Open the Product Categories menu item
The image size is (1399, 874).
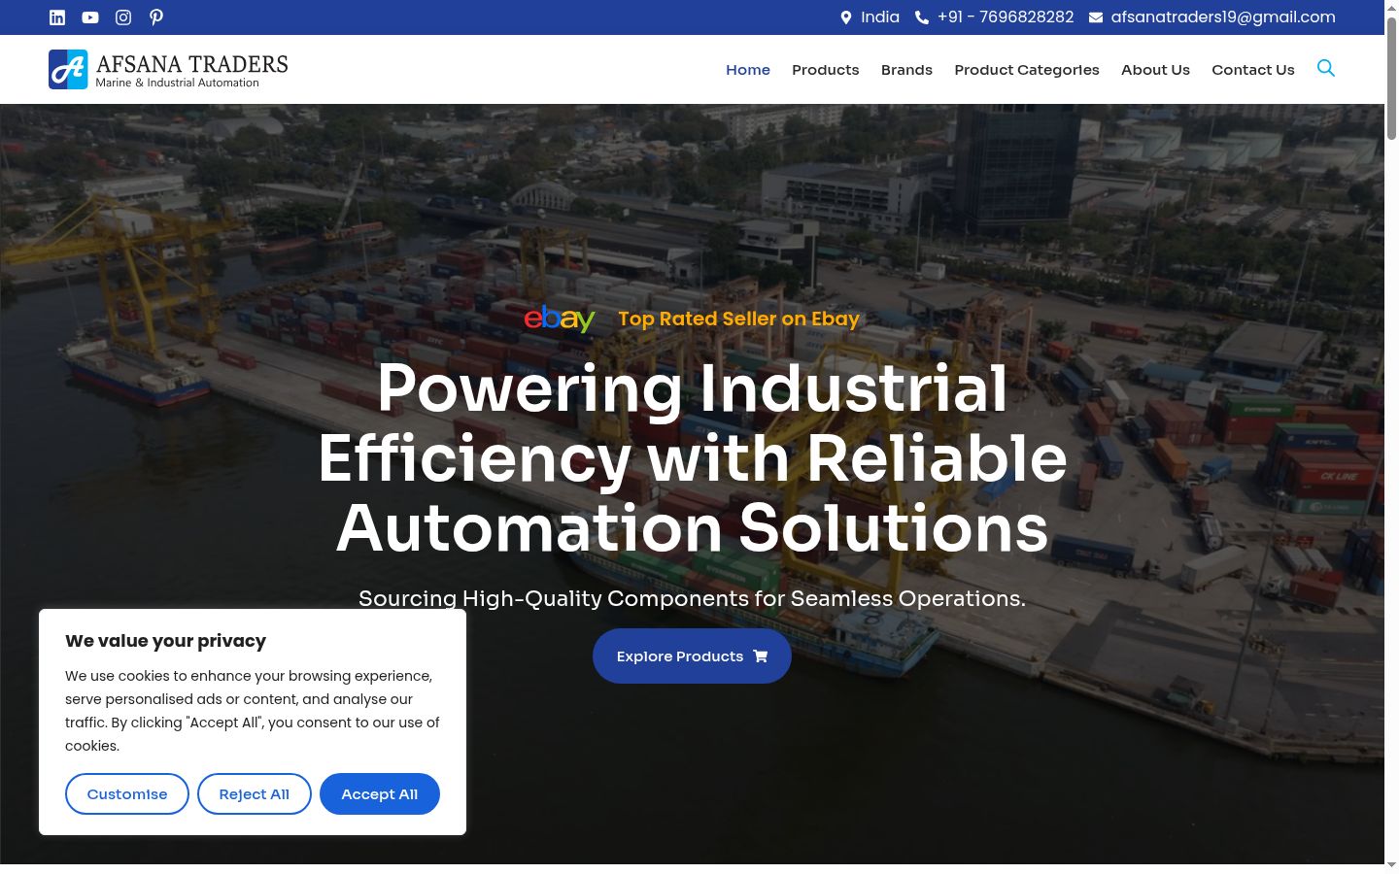click(x=1027, y=70)
